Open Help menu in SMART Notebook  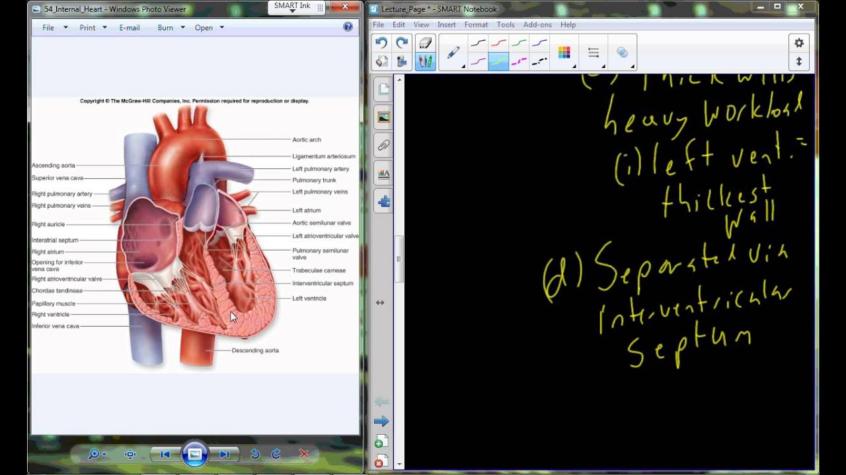(568, 24)
